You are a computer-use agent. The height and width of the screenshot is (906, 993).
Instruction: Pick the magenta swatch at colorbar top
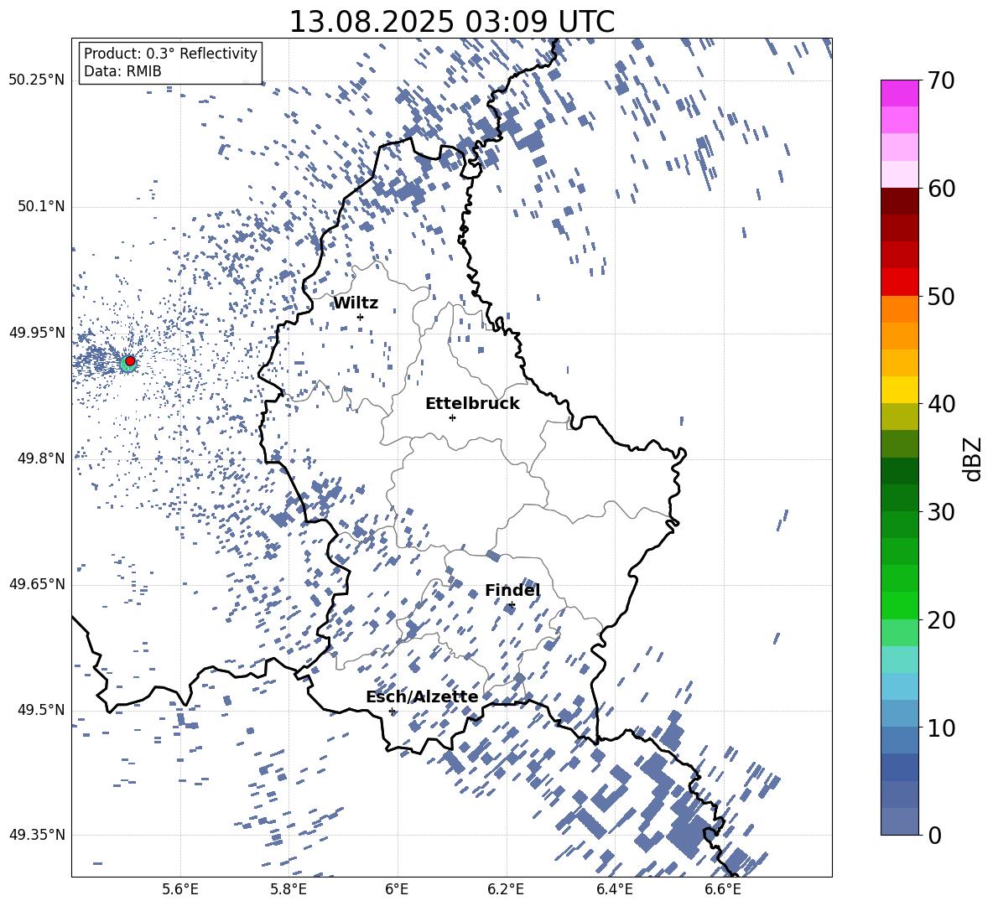click(900, 94)
